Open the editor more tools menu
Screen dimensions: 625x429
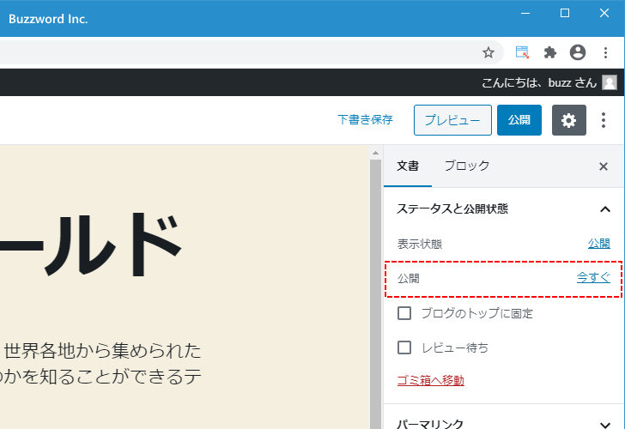point(604,120)
